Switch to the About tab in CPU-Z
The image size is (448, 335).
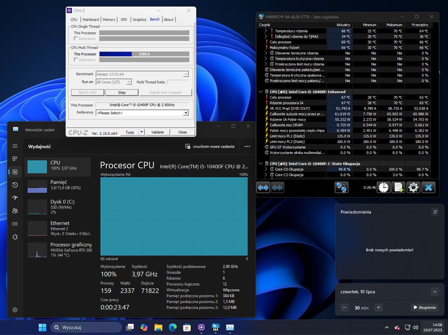[x=169, y=19]
